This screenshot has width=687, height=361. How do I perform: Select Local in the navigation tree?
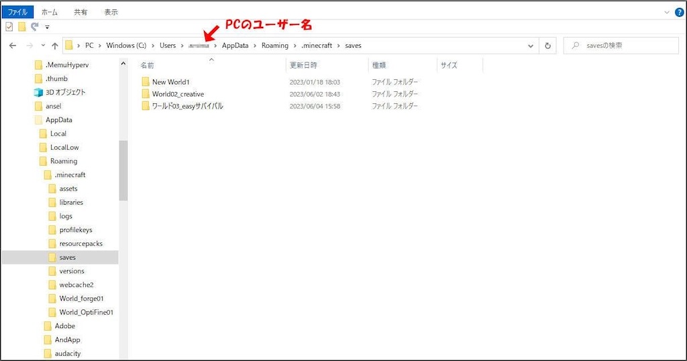pos(58,134)
